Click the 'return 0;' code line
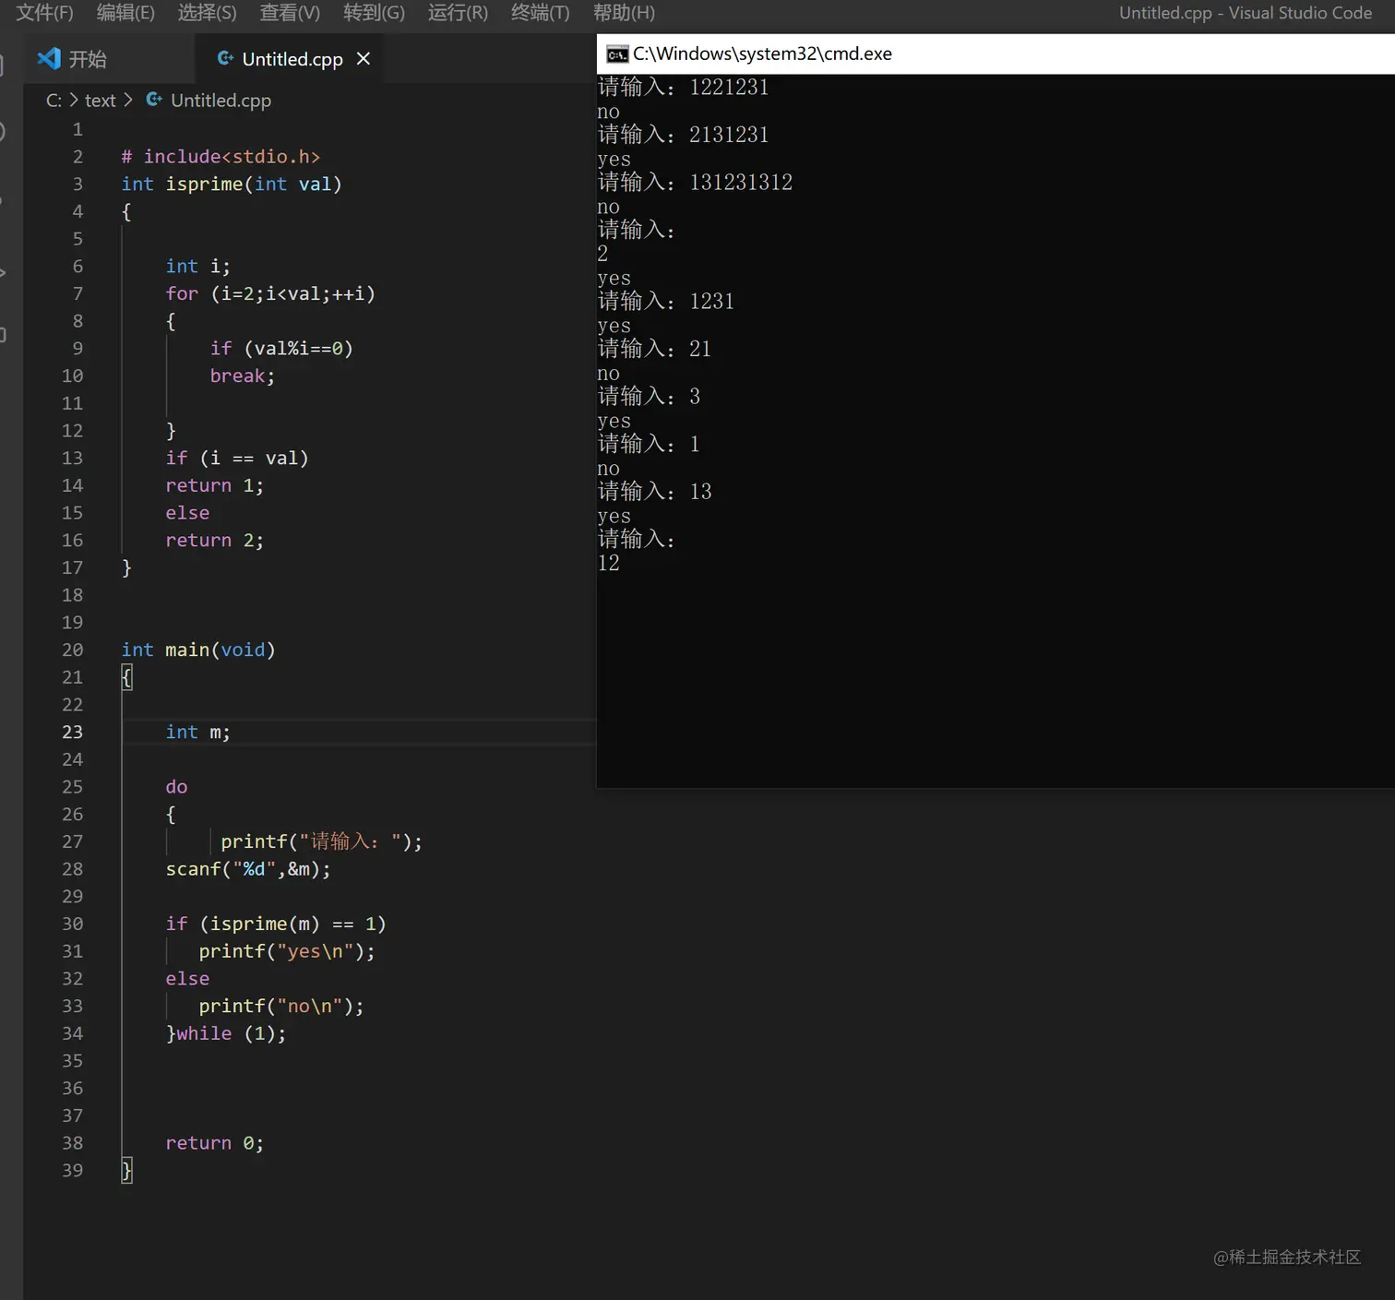 pyautogui.click(x=215, y=1143)
